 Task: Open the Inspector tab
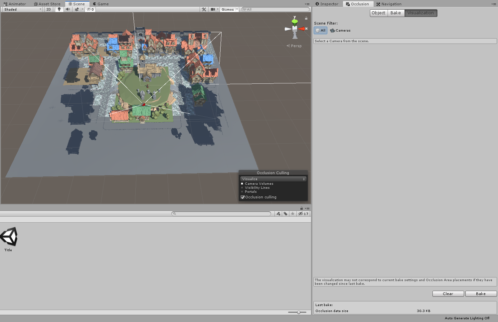click(x=327, y=4)
